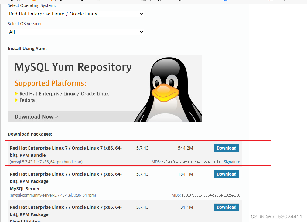
Task: Click the MySQL Server package subtitle
Action: 25,189
